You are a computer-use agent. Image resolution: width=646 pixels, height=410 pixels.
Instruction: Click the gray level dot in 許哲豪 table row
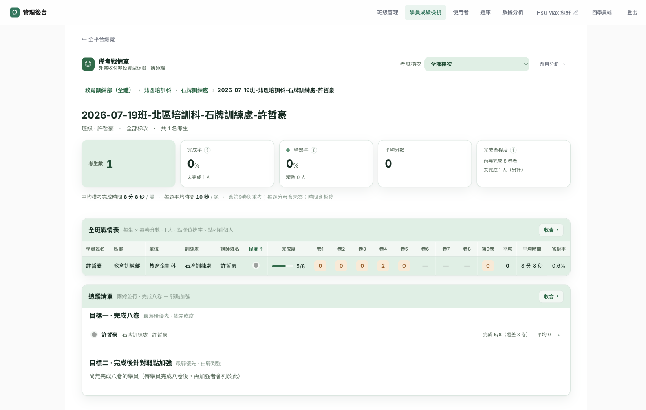[256, 265]
